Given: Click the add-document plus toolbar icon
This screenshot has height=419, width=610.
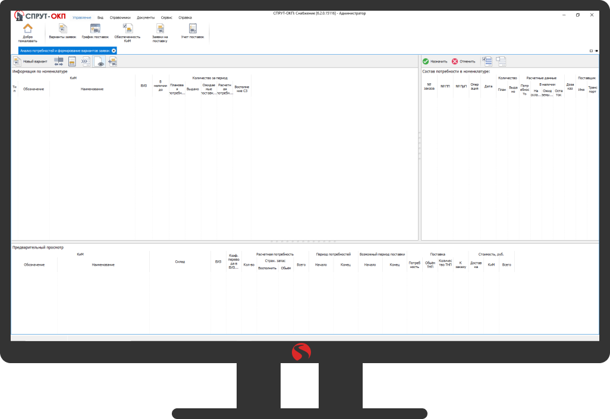Looking at the screenshot, I should coord(112,61).
